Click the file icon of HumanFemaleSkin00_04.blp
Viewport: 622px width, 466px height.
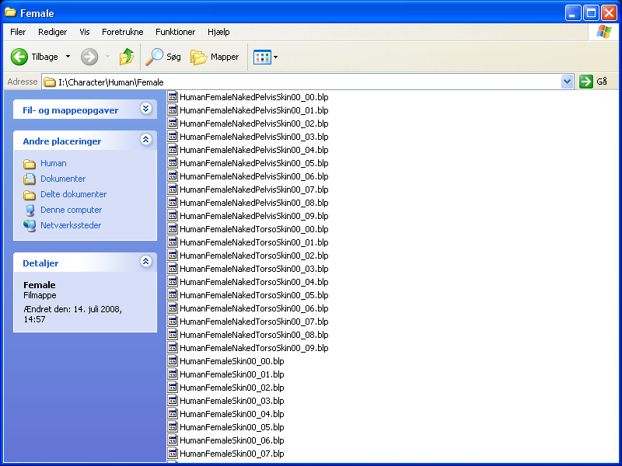173,414
